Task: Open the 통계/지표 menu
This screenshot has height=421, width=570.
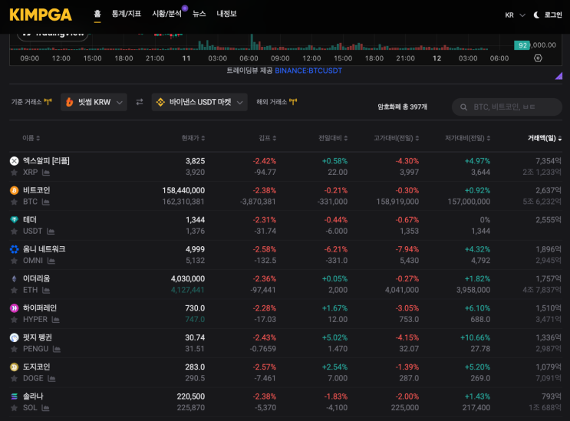Action: (126, 14)
